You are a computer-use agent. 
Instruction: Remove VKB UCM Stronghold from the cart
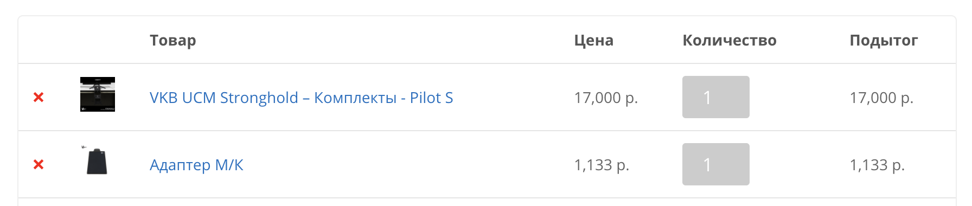point(39,98)
